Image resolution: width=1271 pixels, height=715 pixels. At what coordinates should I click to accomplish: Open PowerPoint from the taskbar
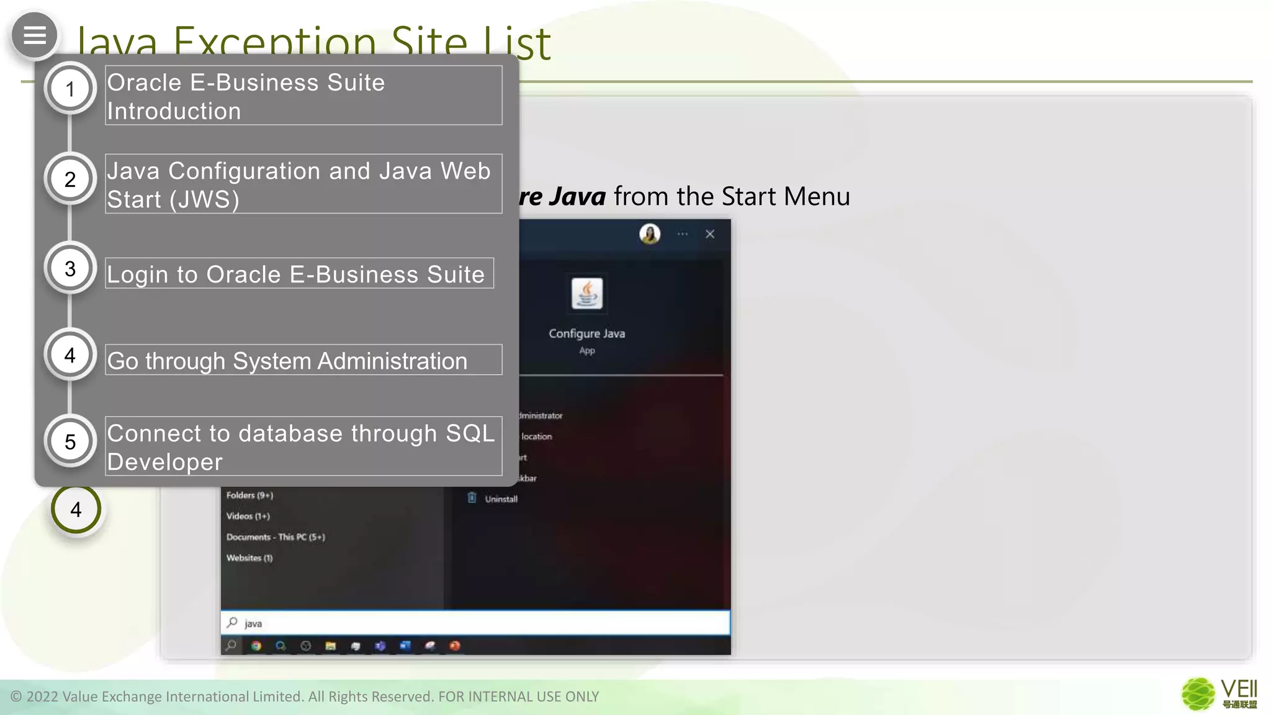tap(455, 645)
